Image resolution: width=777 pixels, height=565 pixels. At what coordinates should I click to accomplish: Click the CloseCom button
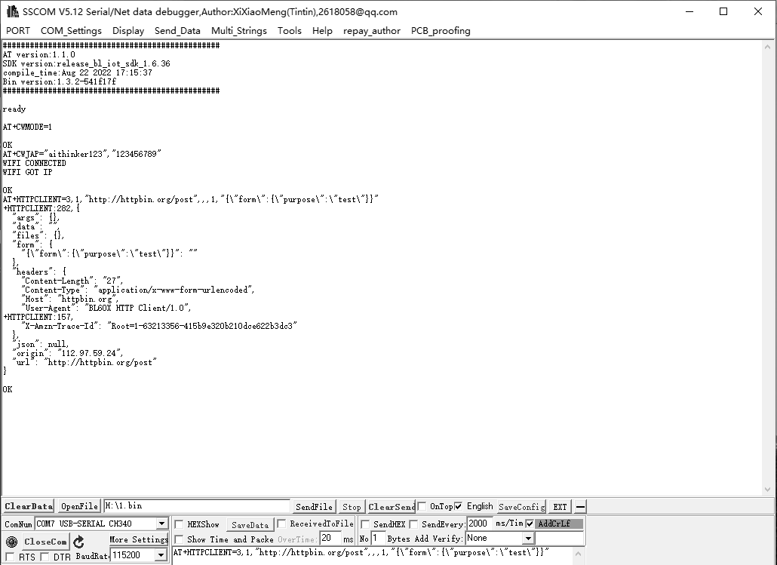pyautogui.click(x=45, y=542)
